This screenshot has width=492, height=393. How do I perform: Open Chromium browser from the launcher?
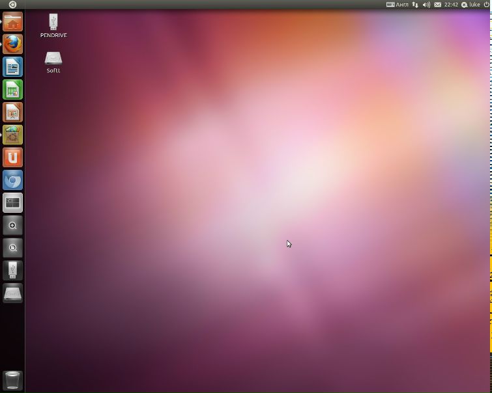pyautogui.click(x=12, y=180)
